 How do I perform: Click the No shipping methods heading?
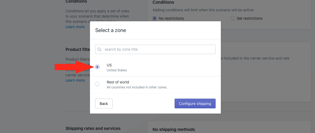pyautogui.click(x=174, y=129)
